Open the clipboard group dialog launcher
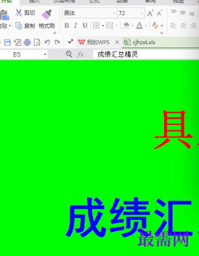The width and height of the screenshot is (199, 256). pyautogui.click(x=55, y=33)
